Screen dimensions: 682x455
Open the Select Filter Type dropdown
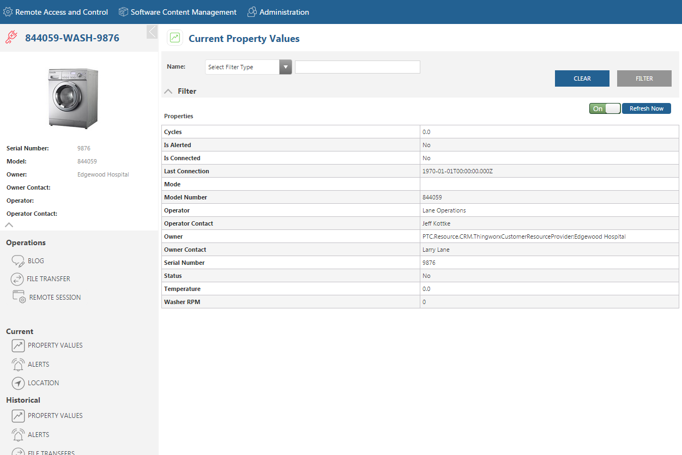tap(249, 67)
